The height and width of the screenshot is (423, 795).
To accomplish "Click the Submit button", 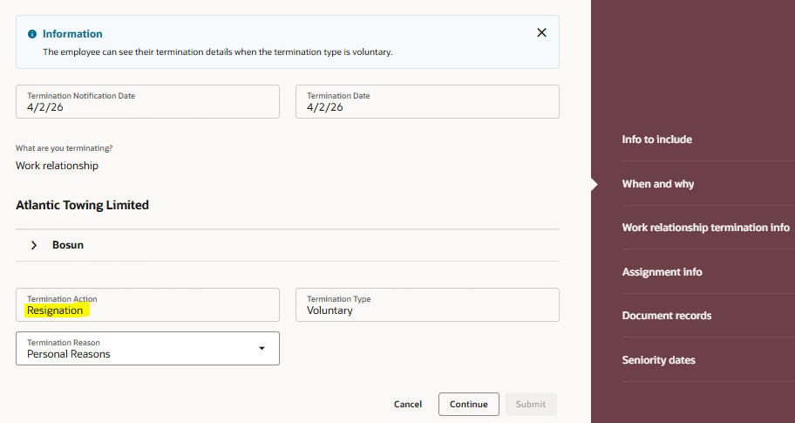I will (530, 404).
